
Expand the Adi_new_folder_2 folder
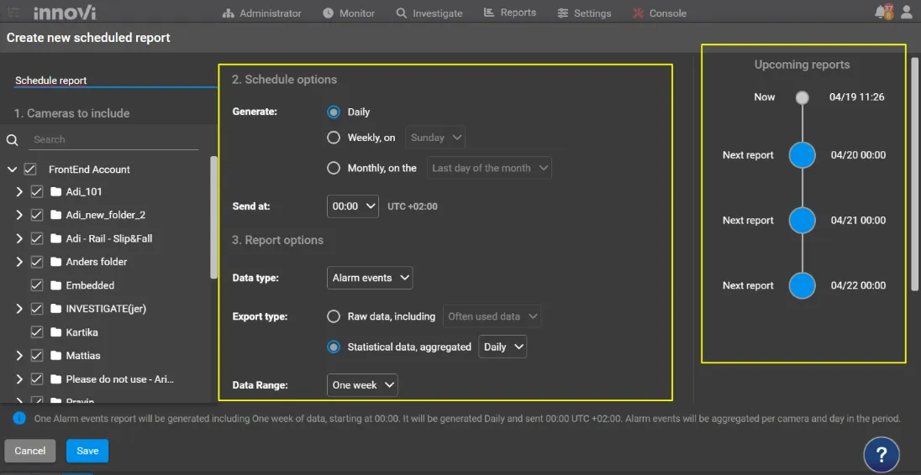(18, 215)
